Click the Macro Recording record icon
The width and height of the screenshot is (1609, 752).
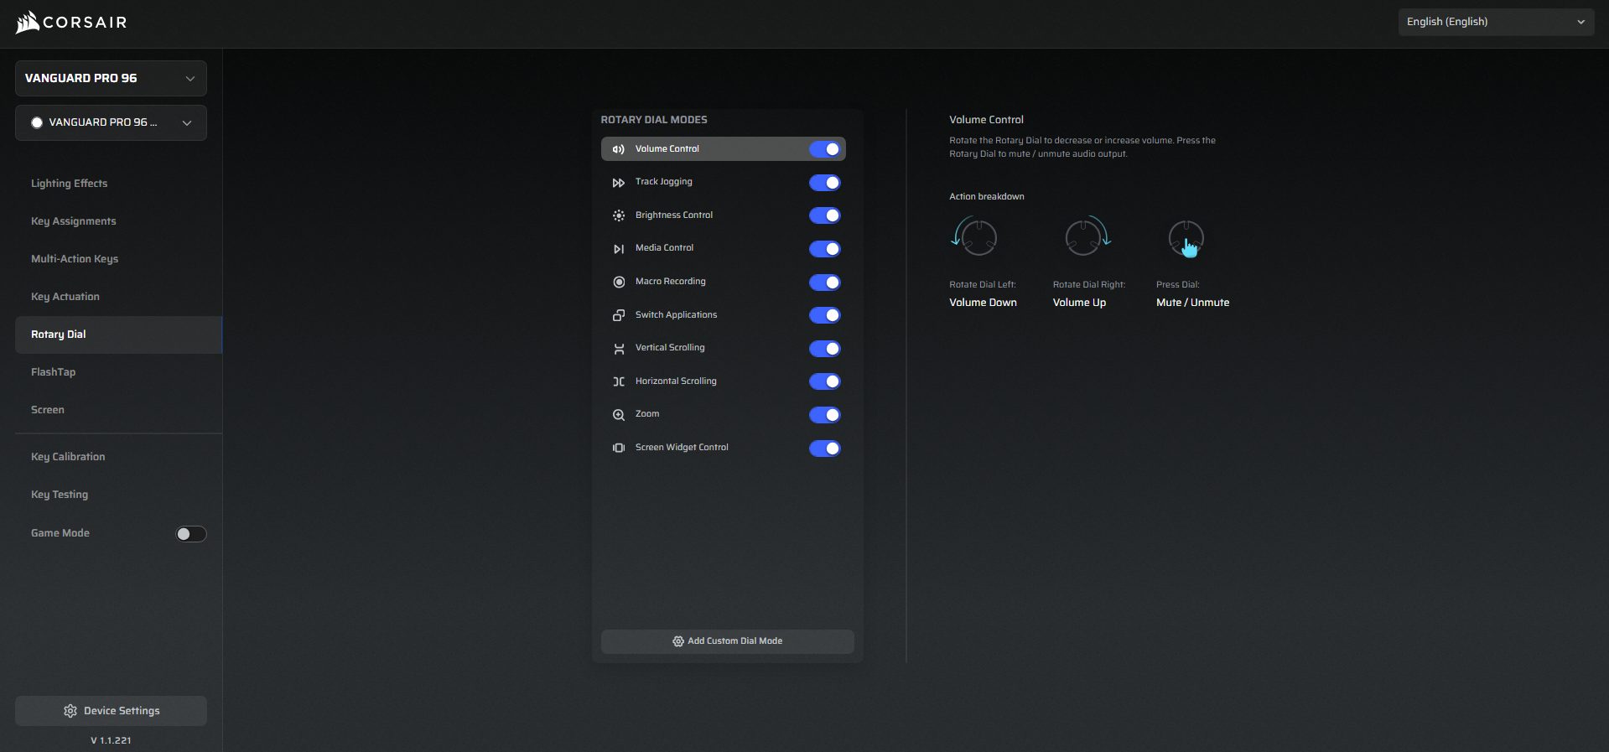(x=619, y=283)
